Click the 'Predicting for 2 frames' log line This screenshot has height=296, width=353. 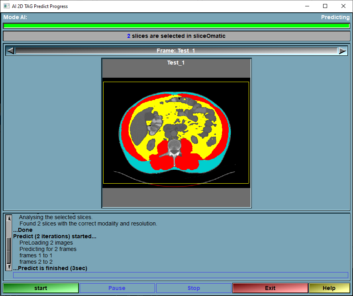48,249
